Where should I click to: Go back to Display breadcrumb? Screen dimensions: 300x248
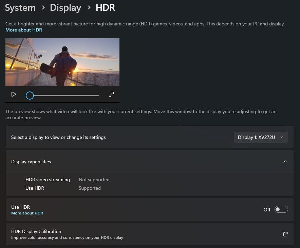65,8
